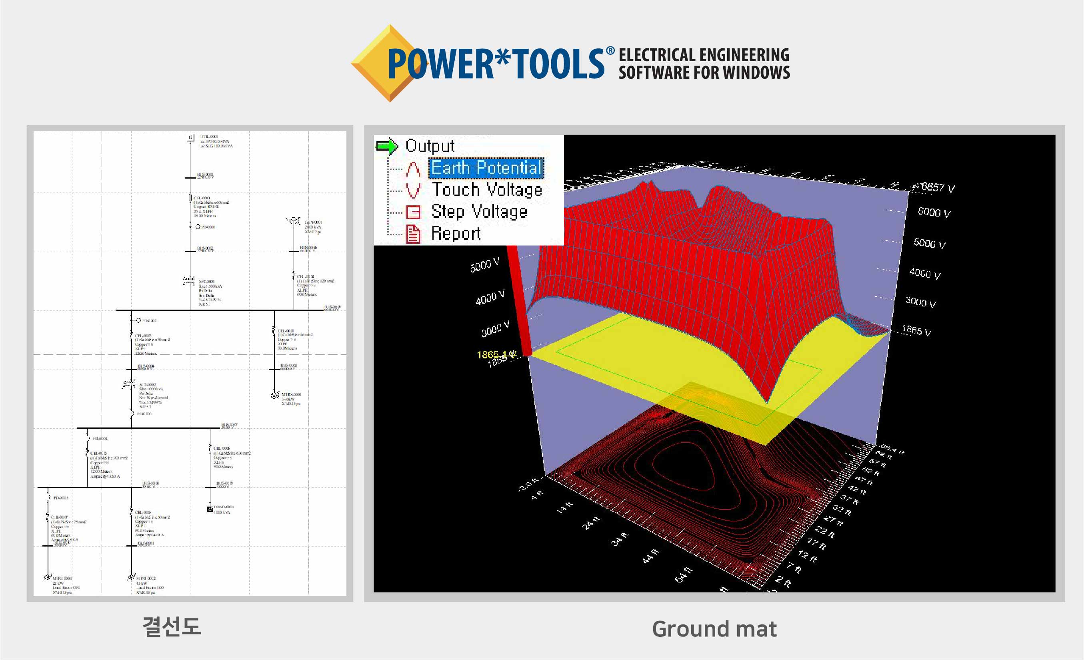
Task: Select the UTIL-0001 utility symbol
Action: 190,137
